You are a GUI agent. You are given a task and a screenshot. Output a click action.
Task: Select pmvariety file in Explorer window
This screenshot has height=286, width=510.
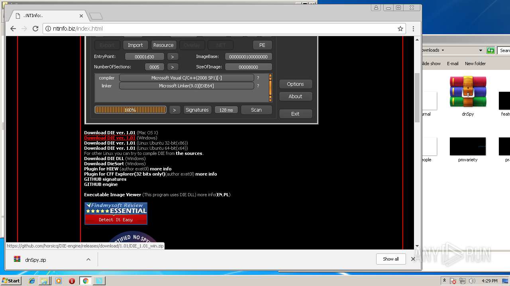click(x=468, y=149)
